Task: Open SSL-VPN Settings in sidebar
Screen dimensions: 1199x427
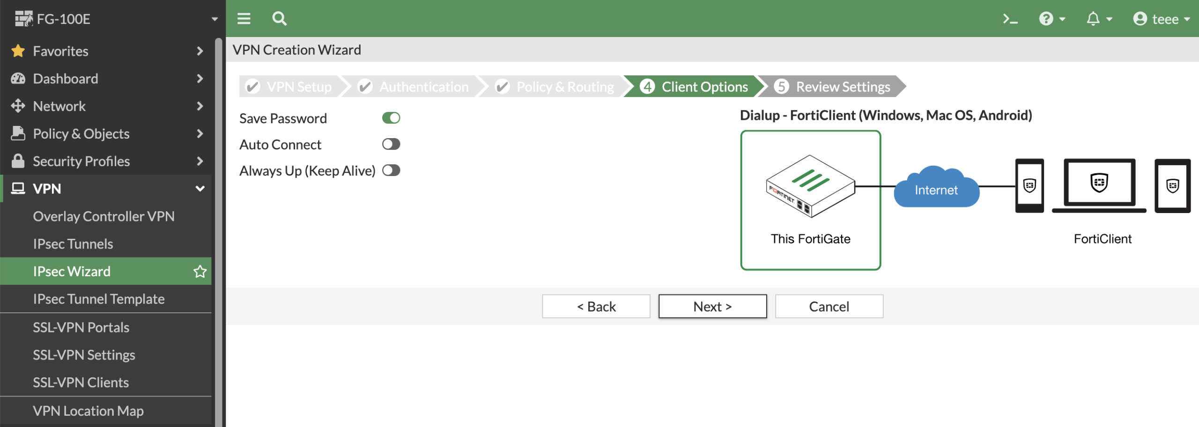Action: (x=84, y=355)
